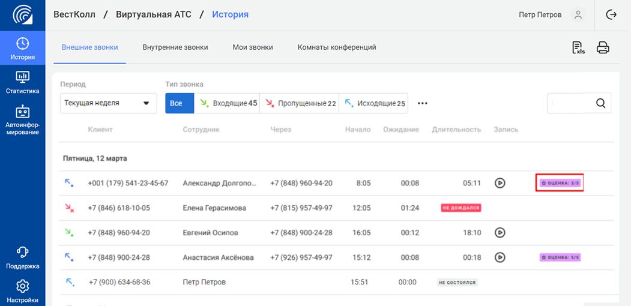Click the Длительность column header
The width and height of the screenshot is (631, 306).
coord(457,130)
